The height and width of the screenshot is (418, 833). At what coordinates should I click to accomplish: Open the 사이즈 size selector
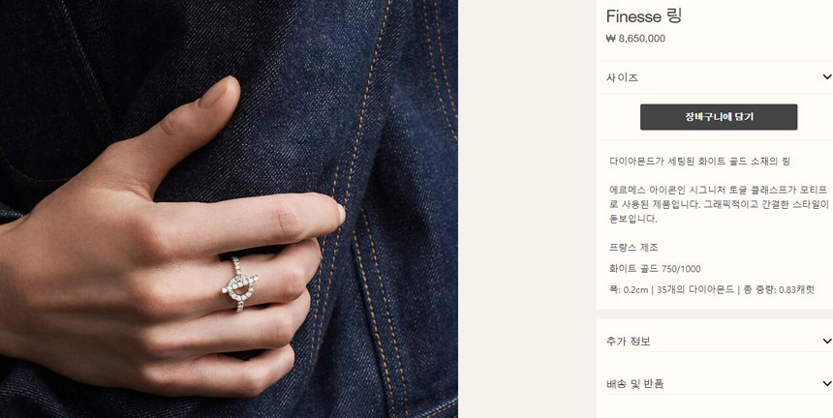click(x=715, y=77)
